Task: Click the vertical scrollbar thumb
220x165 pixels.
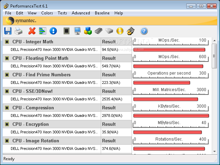Action: [x=214, y=56]
